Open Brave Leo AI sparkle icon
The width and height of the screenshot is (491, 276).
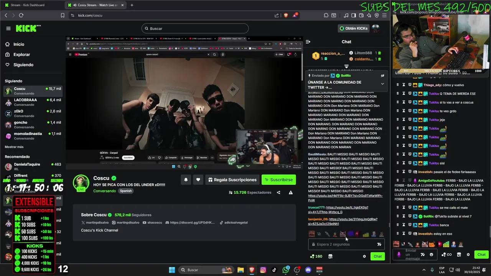tap(369, 15)
